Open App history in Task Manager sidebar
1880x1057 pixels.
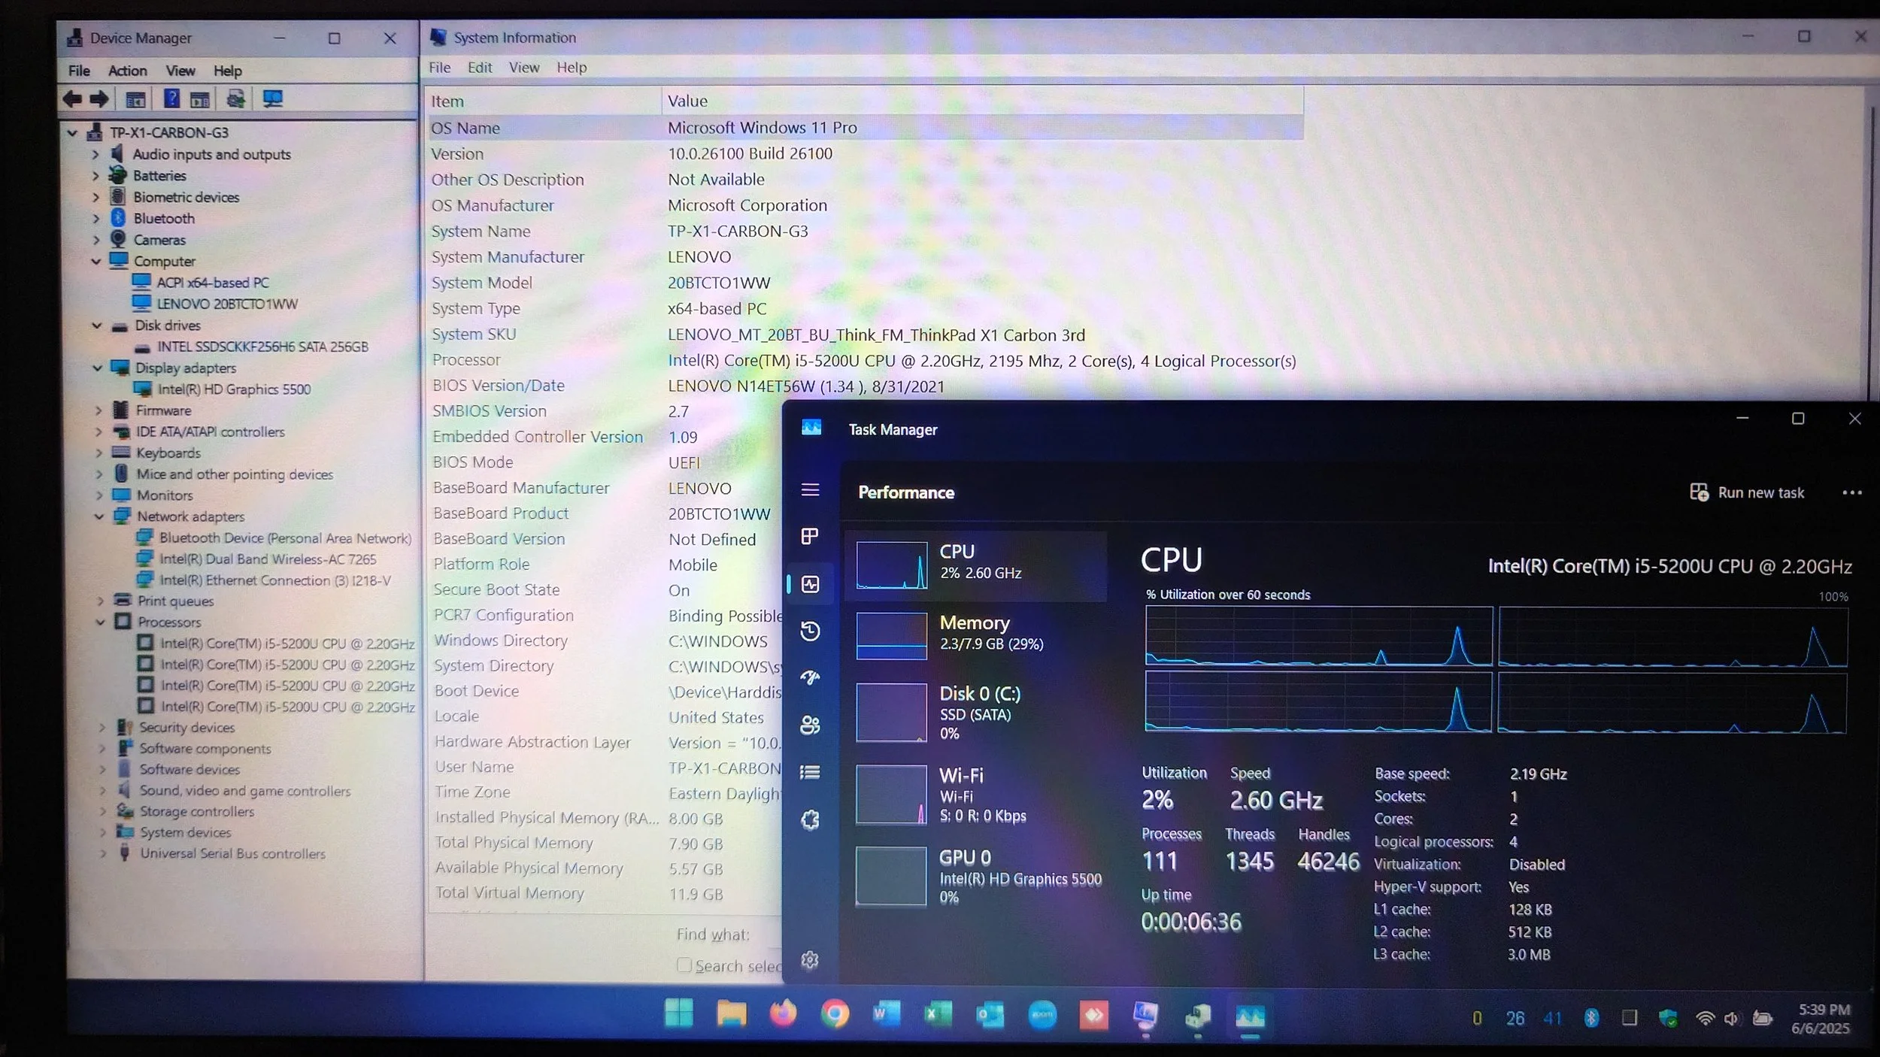(x=810, y=631)
